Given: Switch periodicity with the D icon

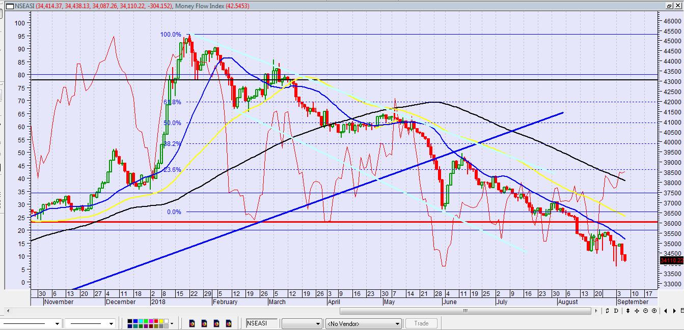Looking at the screenshot, I should (616, 311).
